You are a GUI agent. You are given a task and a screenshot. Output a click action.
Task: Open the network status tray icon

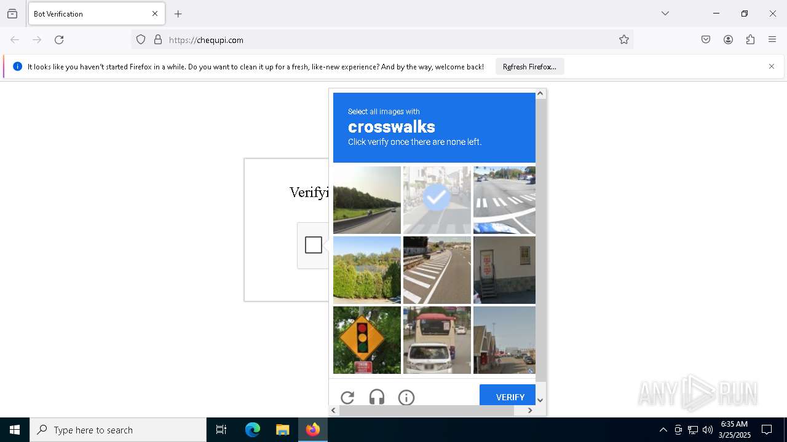click(x=693, y=430)
